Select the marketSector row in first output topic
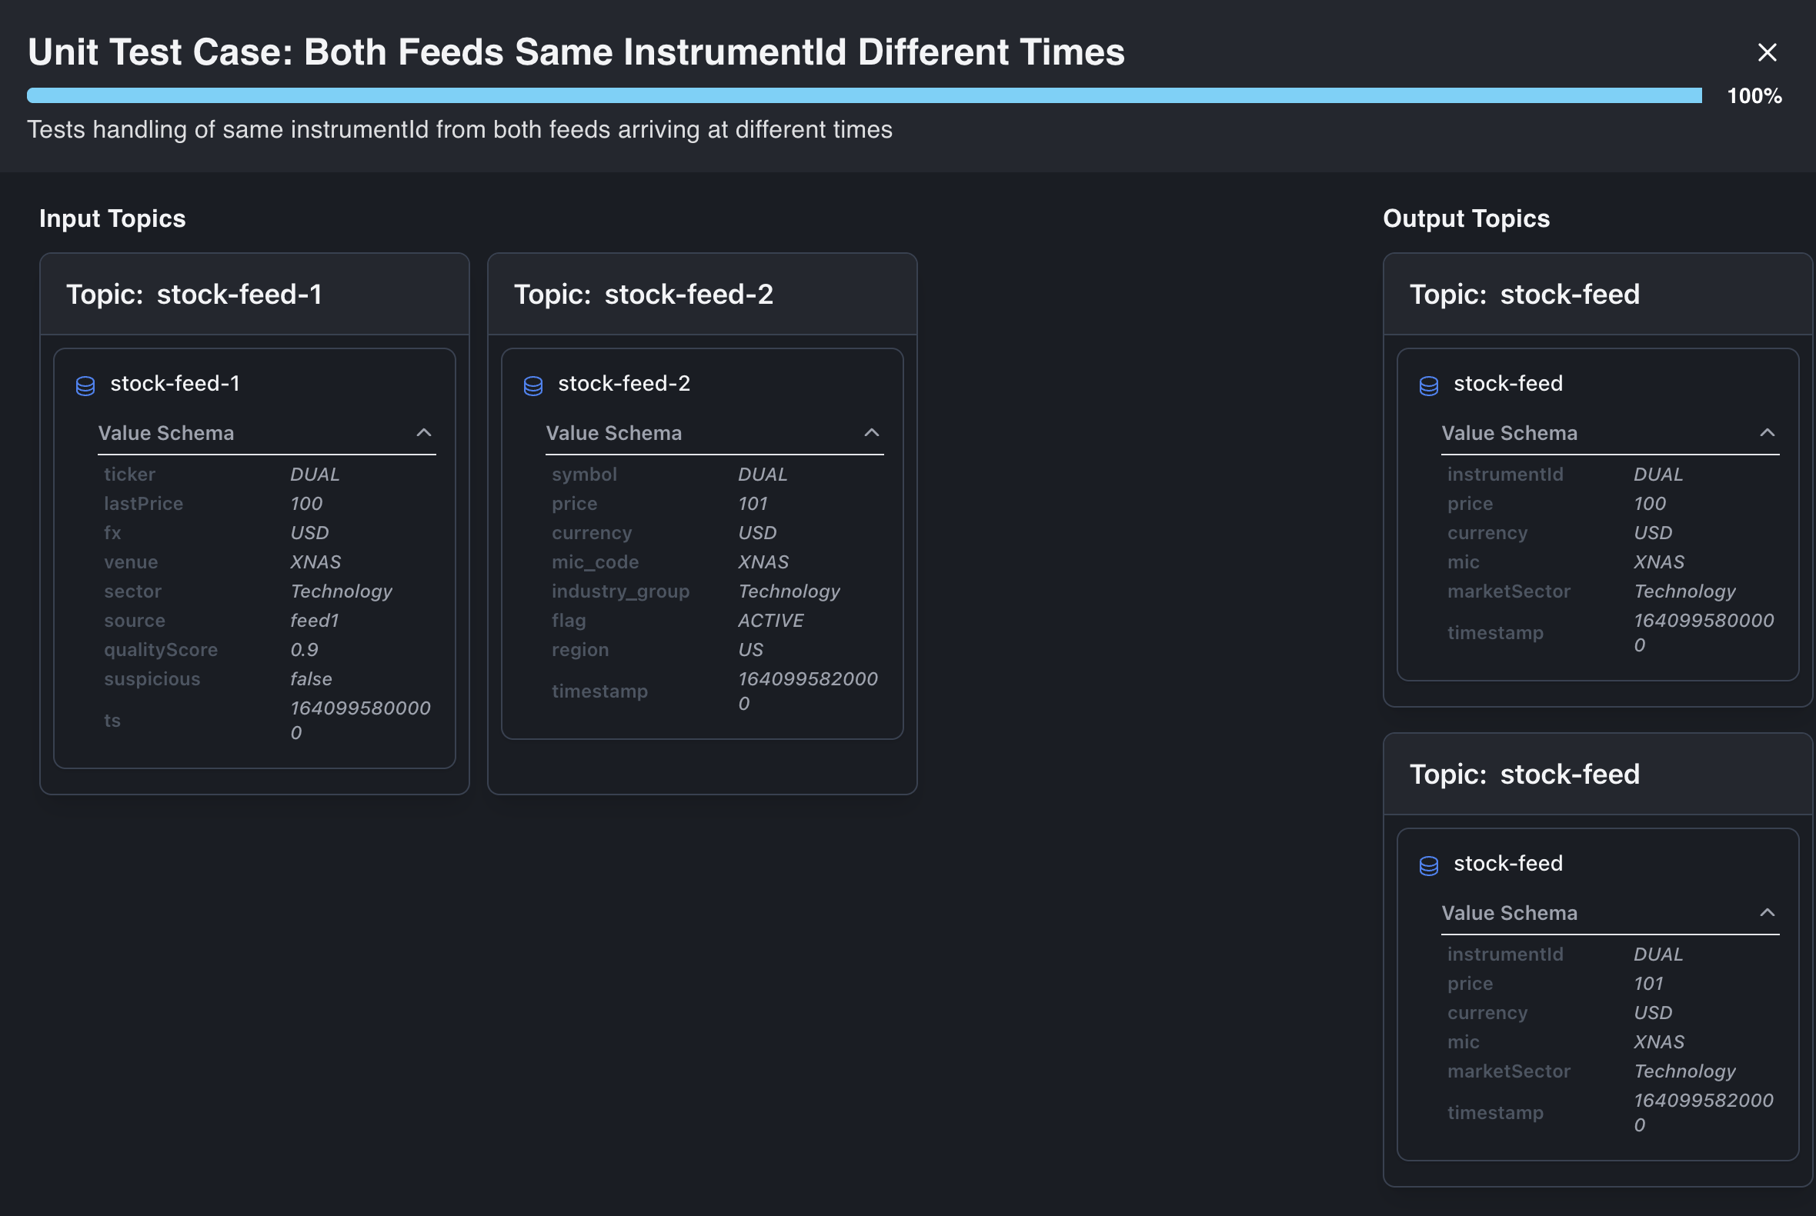 [x=1508, y=591]
